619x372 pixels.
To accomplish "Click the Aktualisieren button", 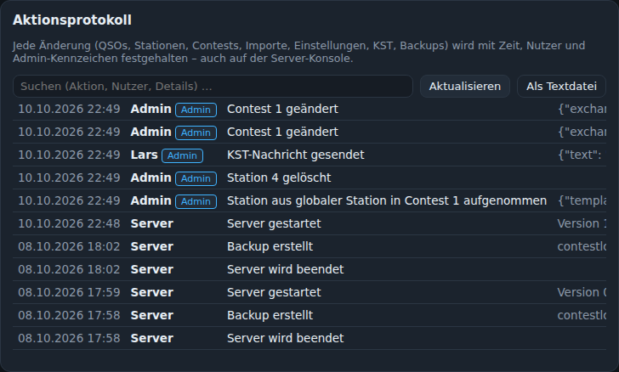I will click(465, 86).
